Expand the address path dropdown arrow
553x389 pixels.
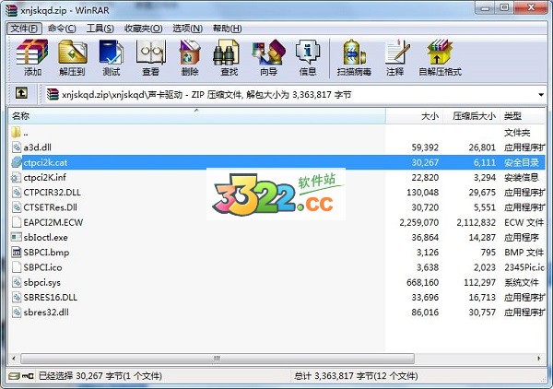(x=541, y=95)
